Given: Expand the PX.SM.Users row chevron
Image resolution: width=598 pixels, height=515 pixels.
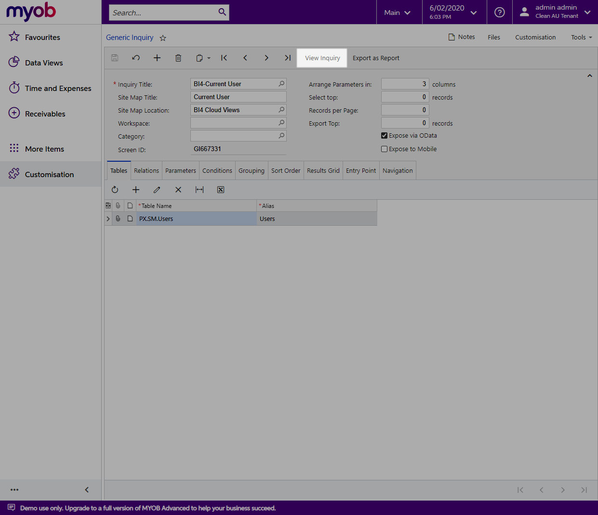Looking at the screenshot, I should 108,219.
